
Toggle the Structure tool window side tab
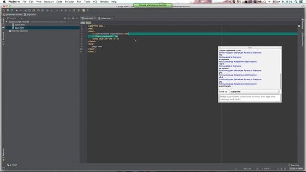[x=3, y=38]
